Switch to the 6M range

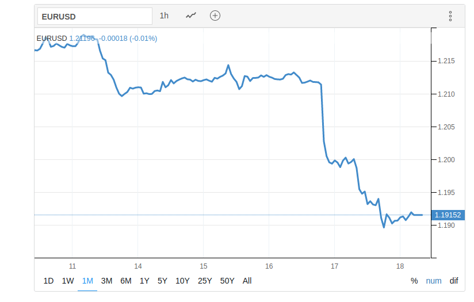point(126,281)
